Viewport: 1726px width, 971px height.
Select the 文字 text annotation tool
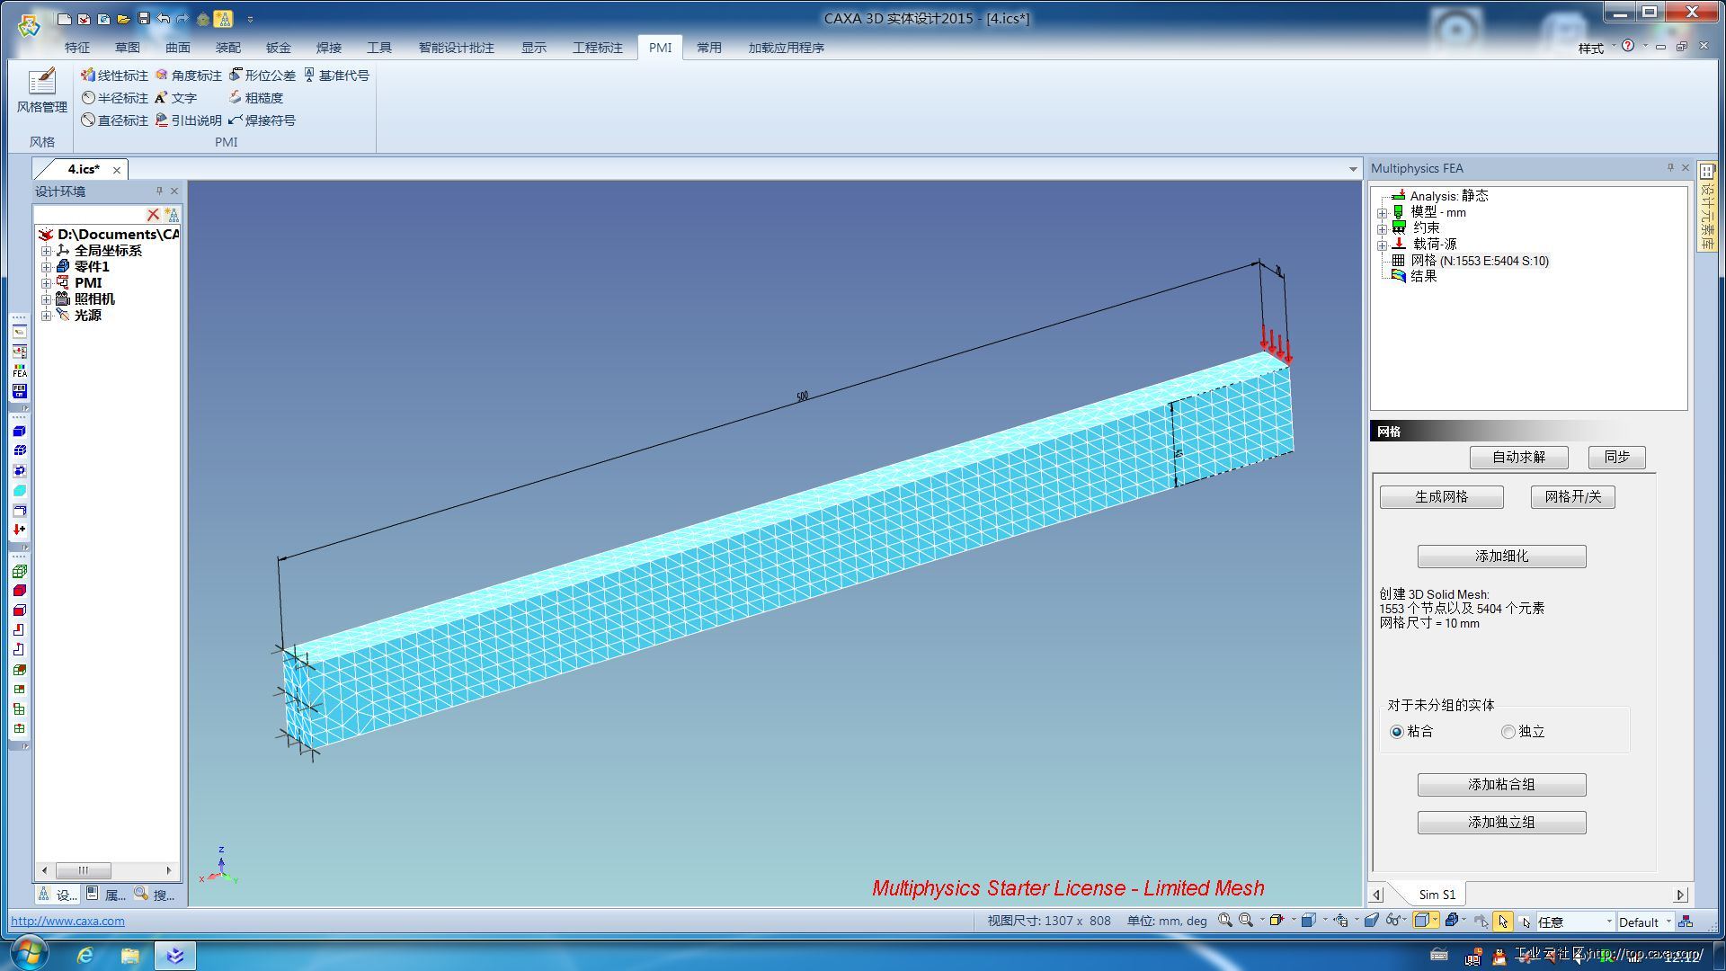pos(175,98)
